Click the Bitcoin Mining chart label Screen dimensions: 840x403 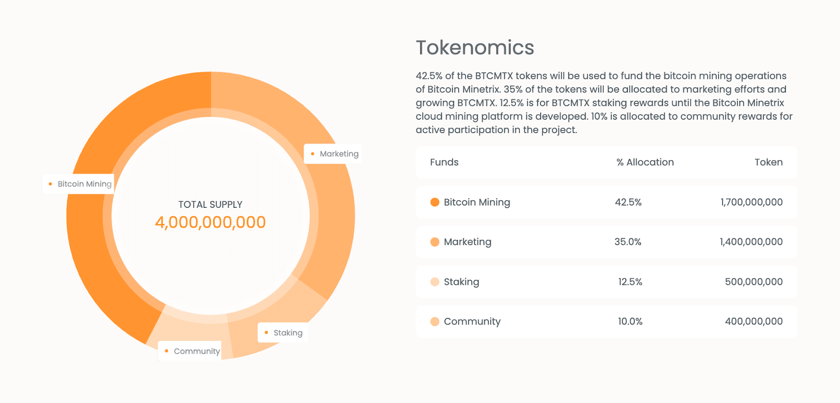point(78,184)
